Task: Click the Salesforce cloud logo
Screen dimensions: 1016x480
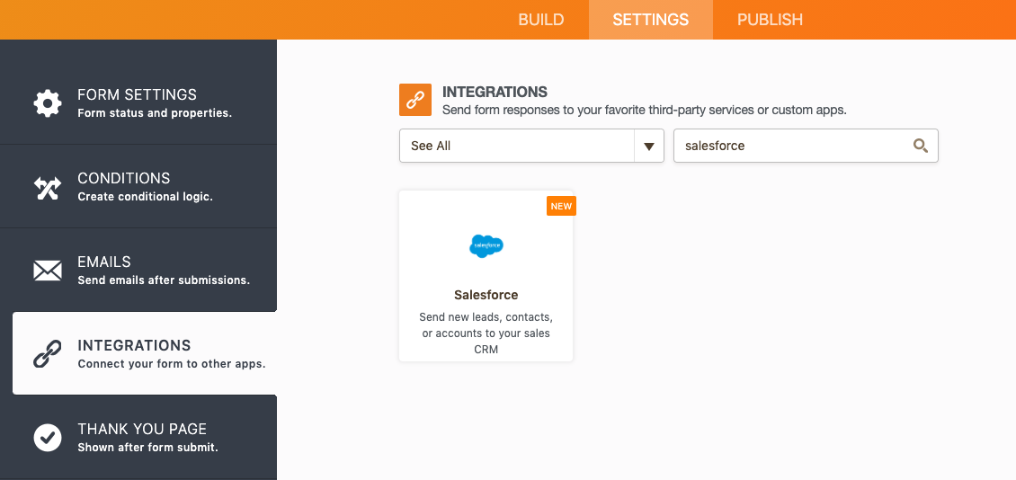Action: 486,246
